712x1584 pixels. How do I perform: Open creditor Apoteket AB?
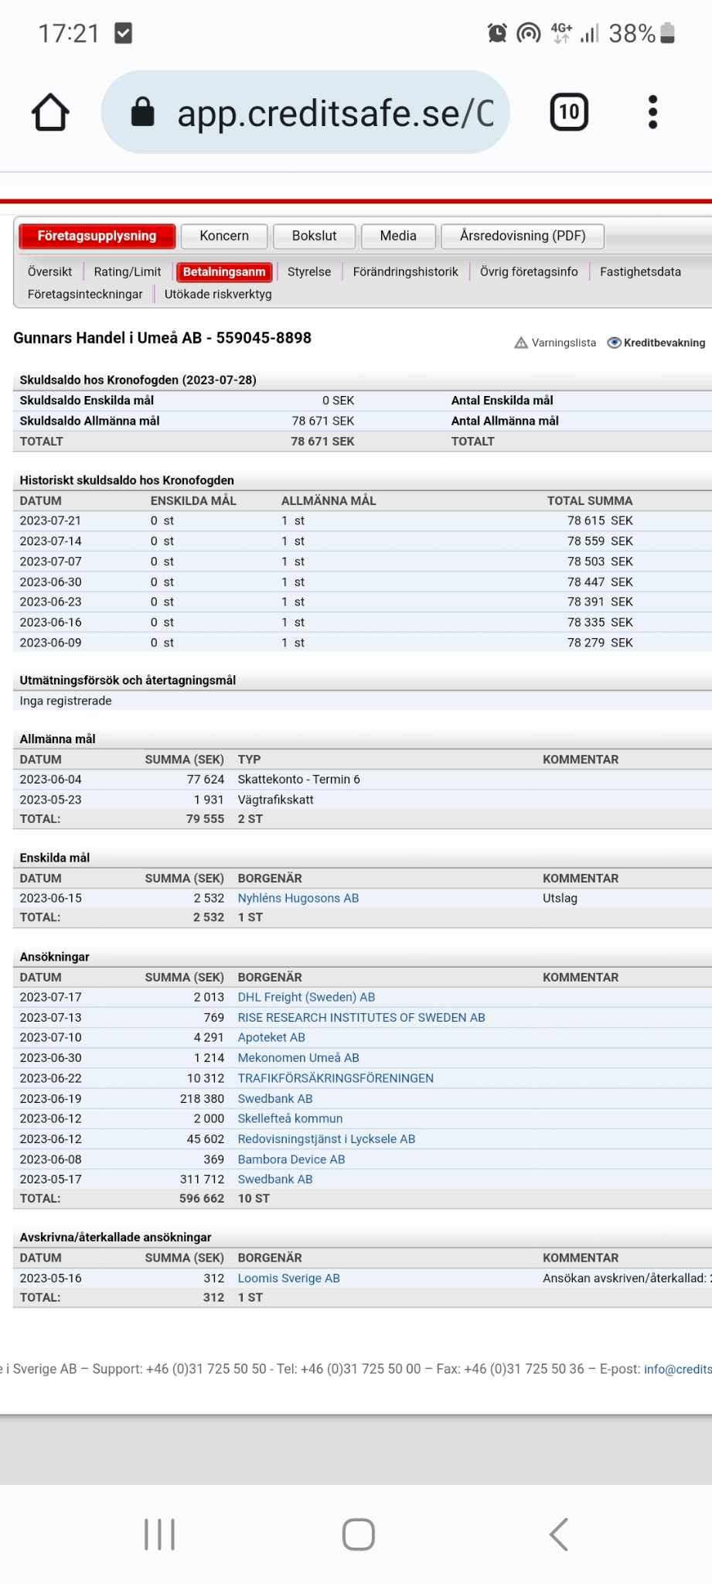(x=271, y=1038)
